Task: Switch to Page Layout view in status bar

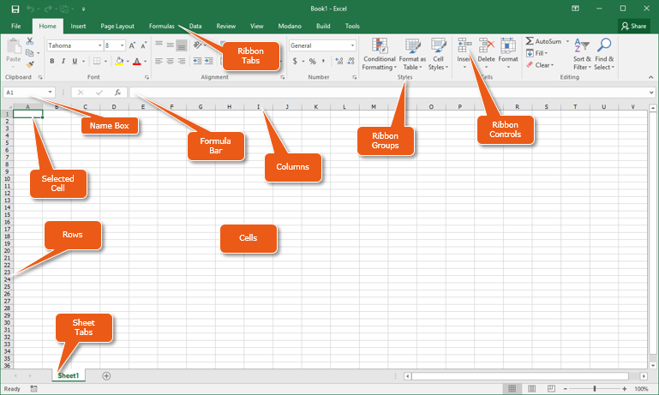Action: coord(532,388)
